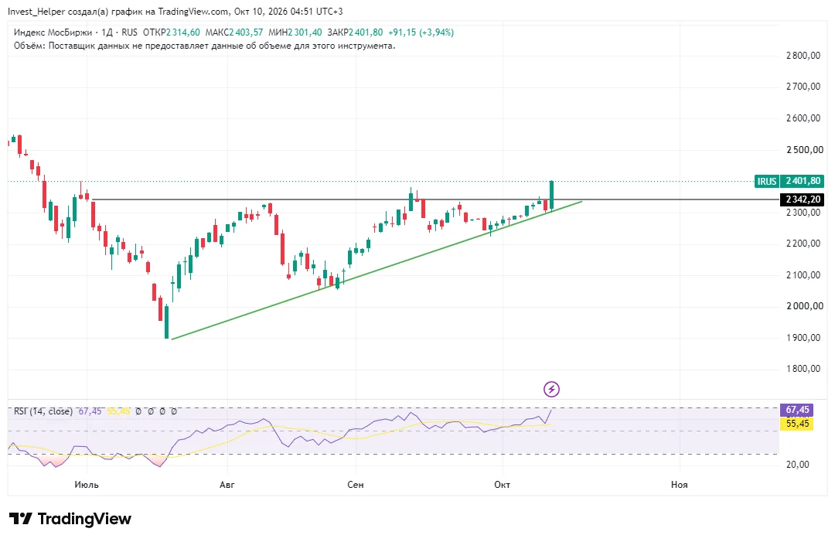
Task: Click the '2 800,00' price axis label
Action: tap(803, 56)
